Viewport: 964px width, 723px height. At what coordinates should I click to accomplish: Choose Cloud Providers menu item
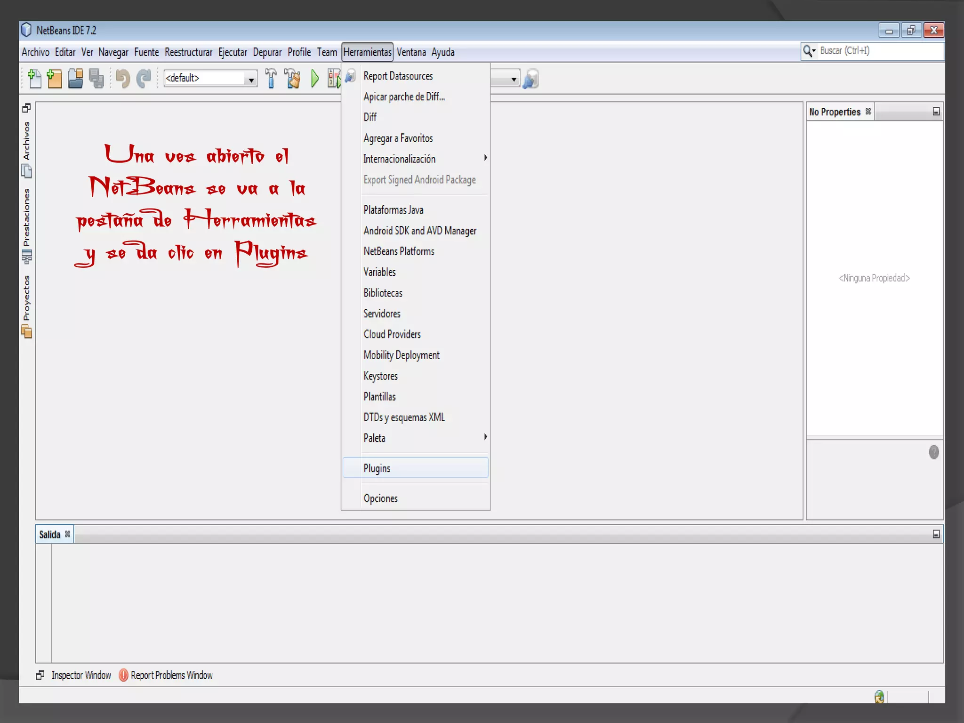click(x=415, y=334)
